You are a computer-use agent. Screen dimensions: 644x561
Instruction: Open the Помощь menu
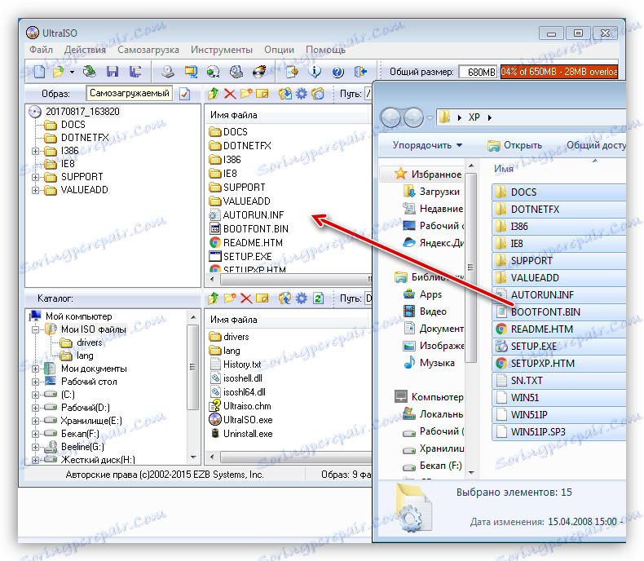coord(325,50)
